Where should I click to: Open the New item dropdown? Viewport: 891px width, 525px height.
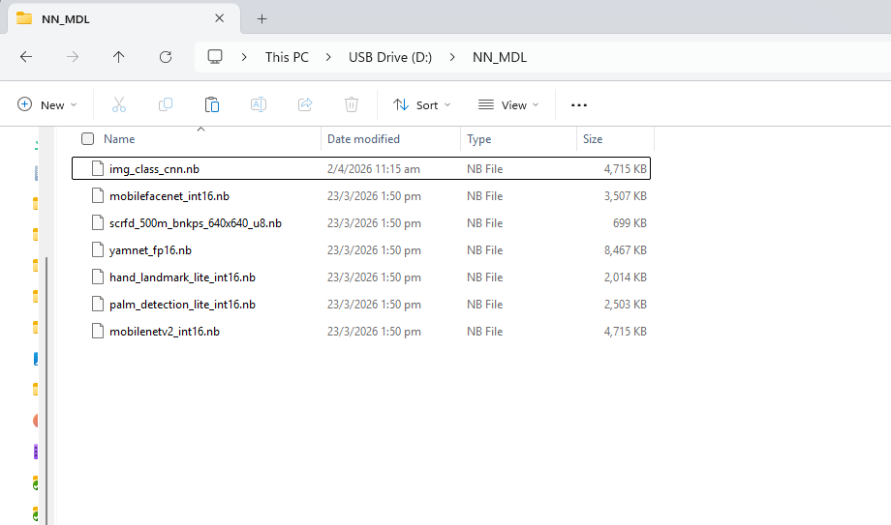46,104
